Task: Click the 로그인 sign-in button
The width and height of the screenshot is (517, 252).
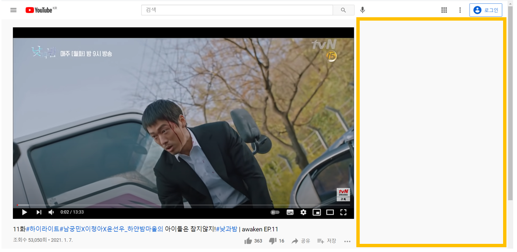Action: (x=486, y=10)
